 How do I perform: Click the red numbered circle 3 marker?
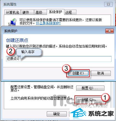click(x=66, y=68)
